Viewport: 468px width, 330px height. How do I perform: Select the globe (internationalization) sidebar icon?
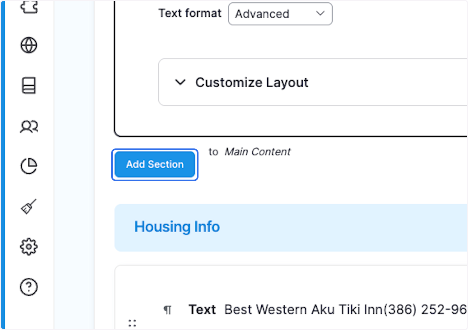coord(28,45)
